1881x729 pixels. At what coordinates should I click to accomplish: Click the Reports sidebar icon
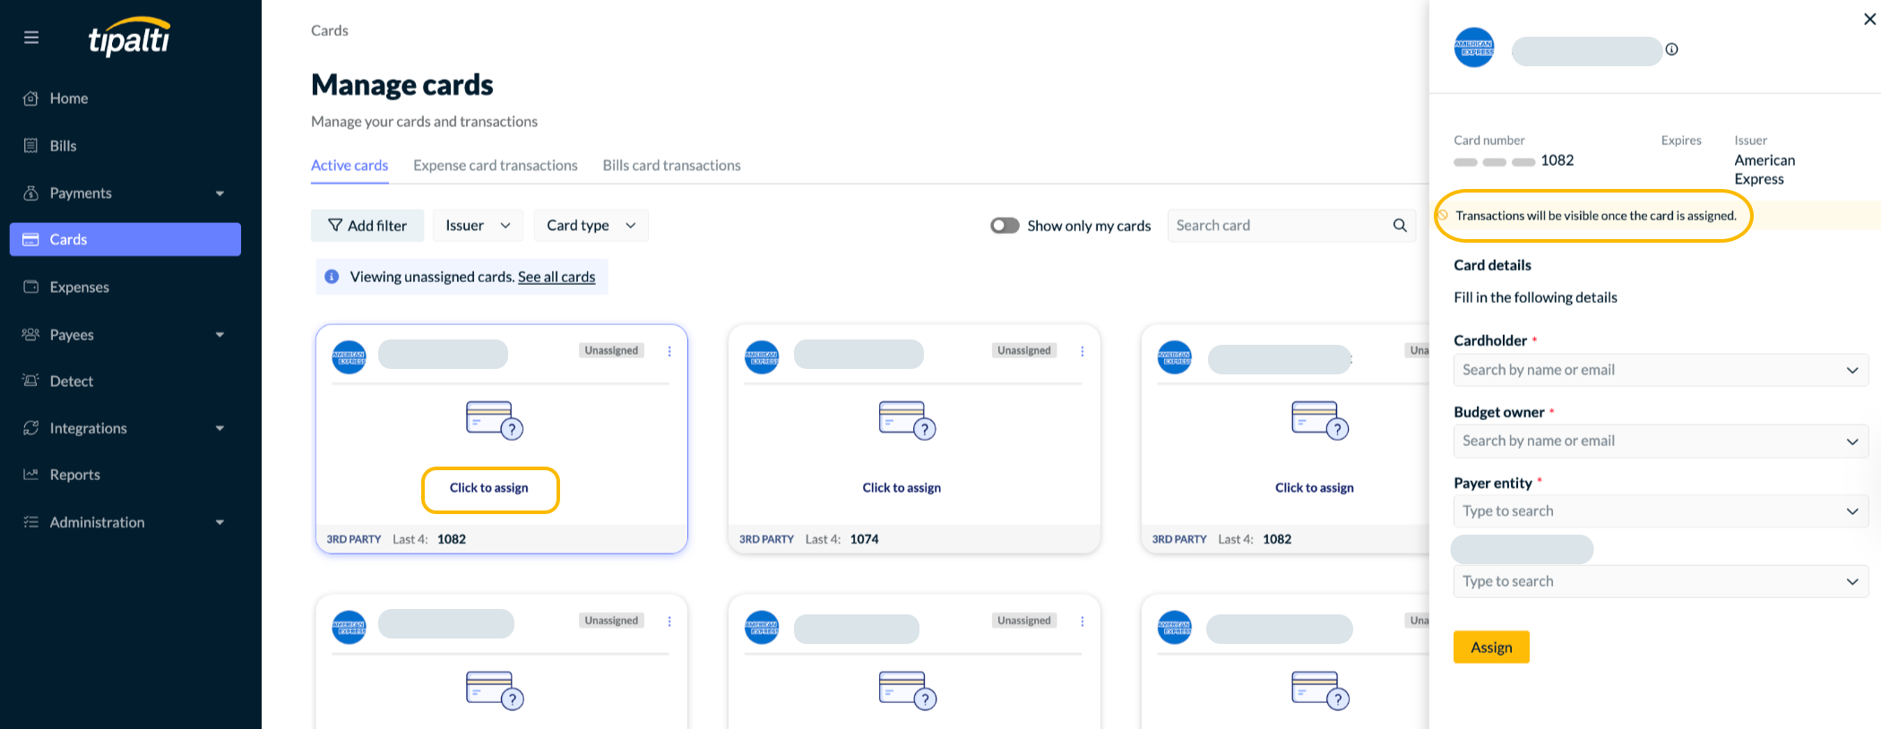click(x=31, y=475)
